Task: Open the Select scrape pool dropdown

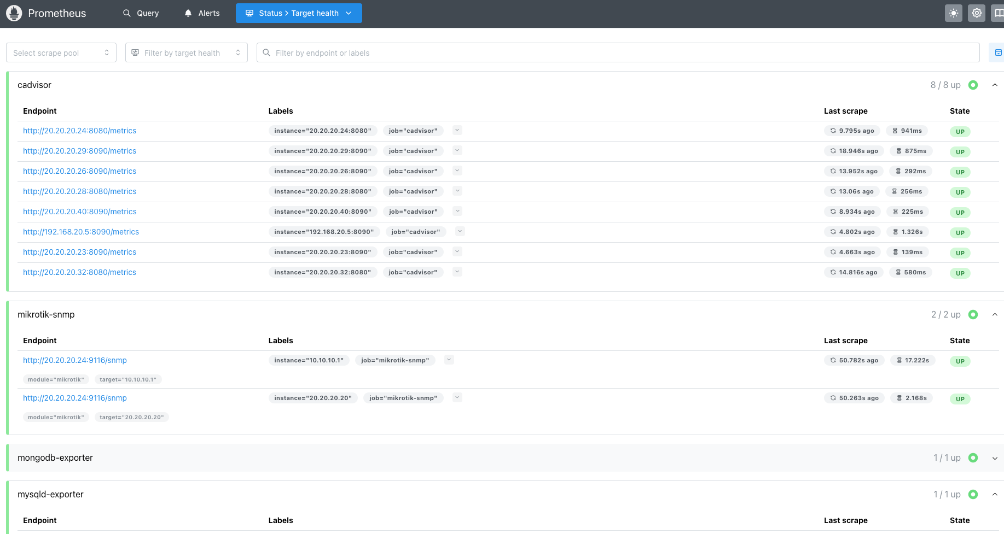Action: (61, 52)
